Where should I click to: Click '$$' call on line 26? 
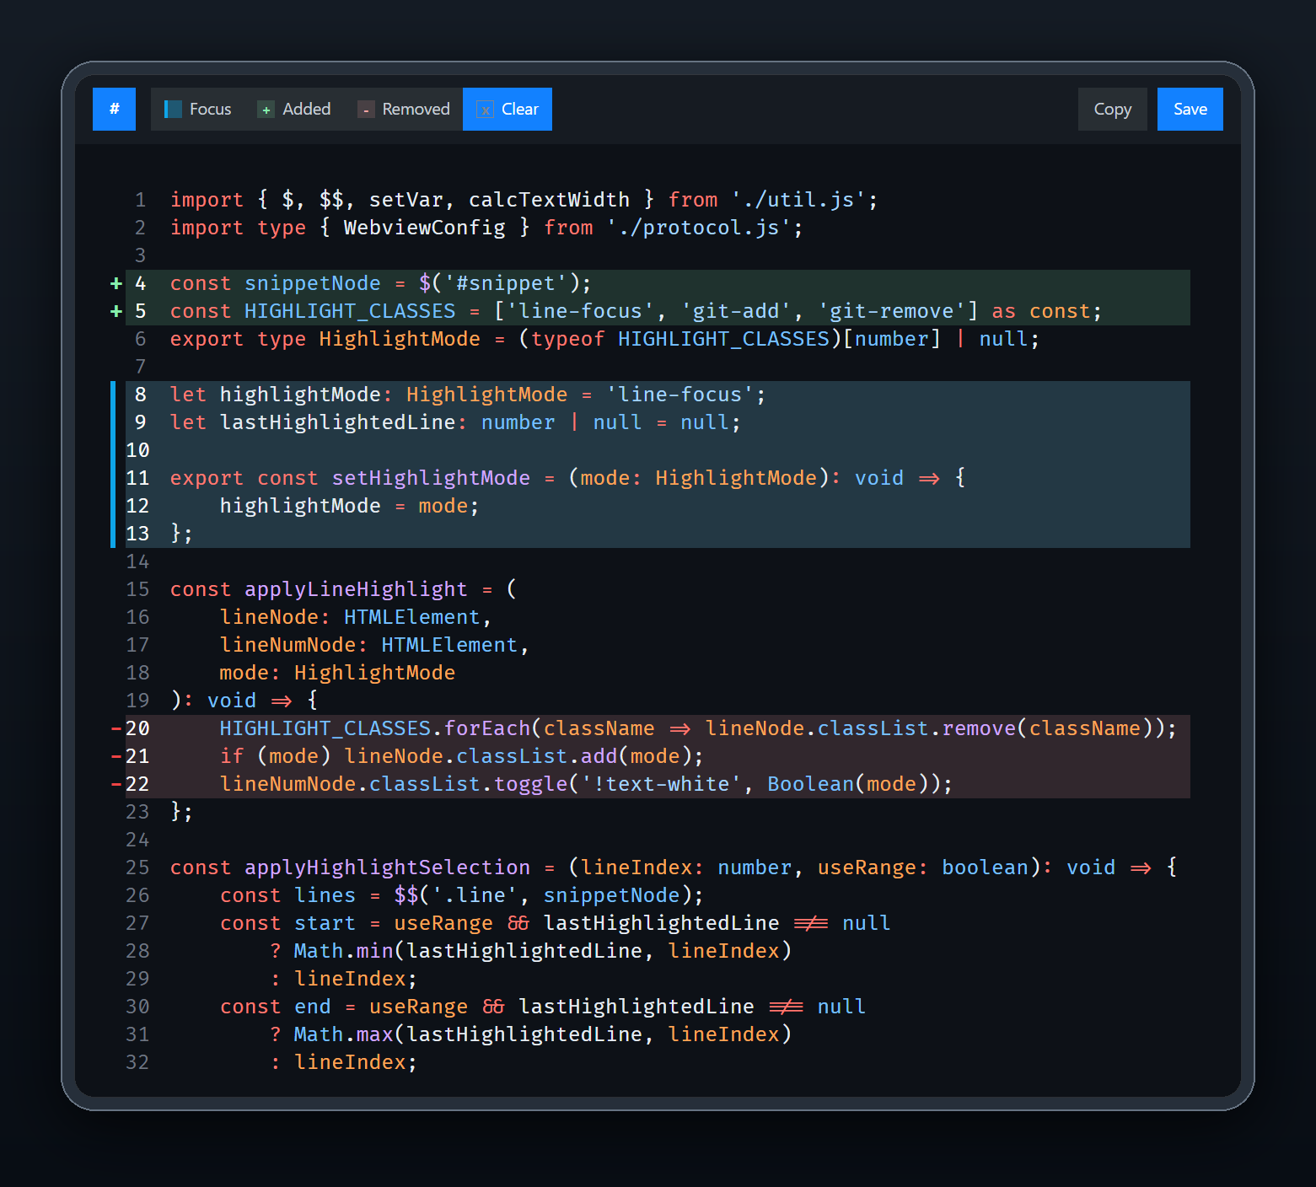pyautogui.click(x=406, y=895)
